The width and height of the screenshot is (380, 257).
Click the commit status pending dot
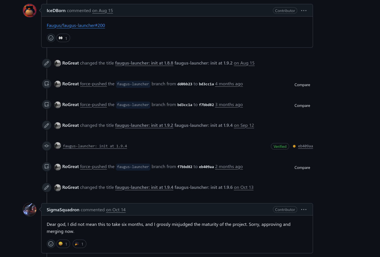[x=294, y=146]
